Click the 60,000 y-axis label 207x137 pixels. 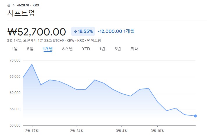point(15,93)
